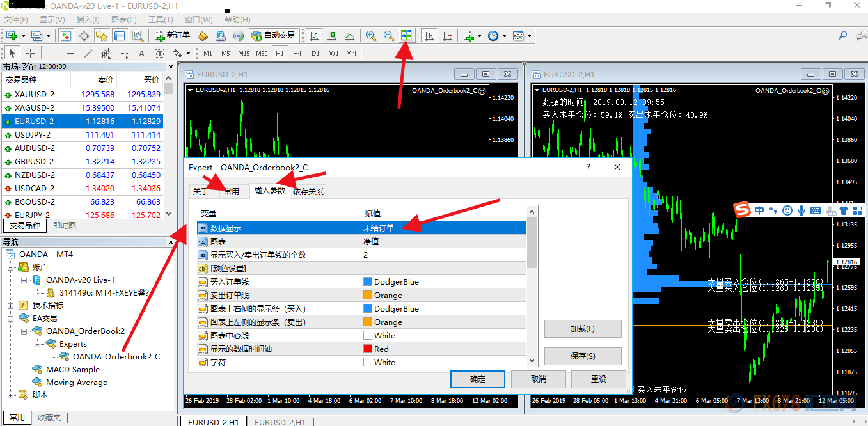Collapse the OANDA-v20 Live-1 node
Screen dimensions: 868x426
pos(24,280)
